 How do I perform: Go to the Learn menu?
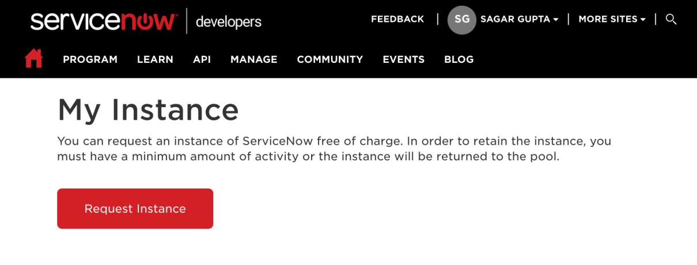click(155, 59)
